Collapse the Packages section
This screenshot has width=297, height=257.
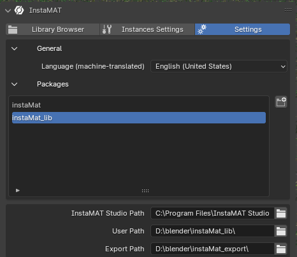point(15,84)
